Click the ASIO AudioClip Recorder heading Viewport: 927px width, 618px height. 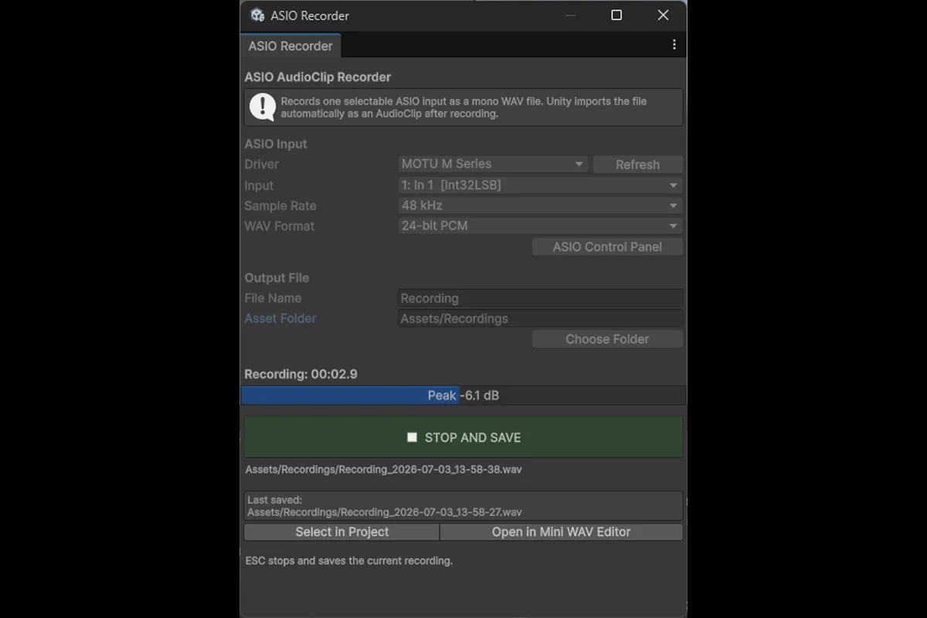point(317,77)
